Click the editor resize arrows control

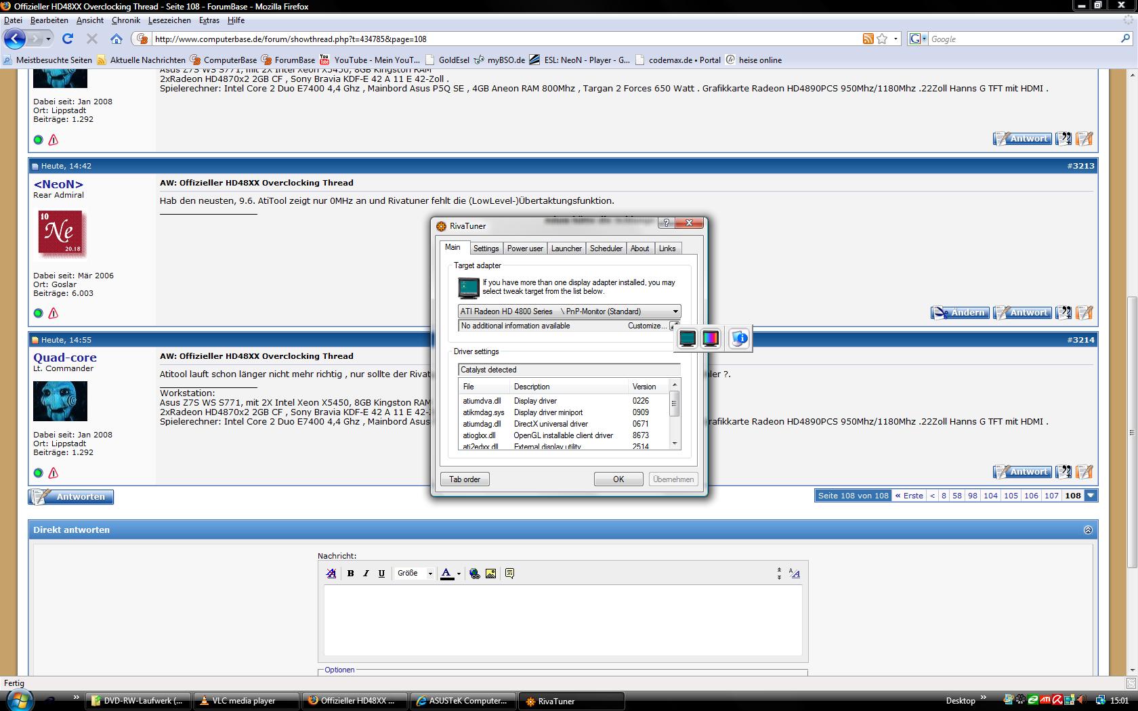[779, 574]
